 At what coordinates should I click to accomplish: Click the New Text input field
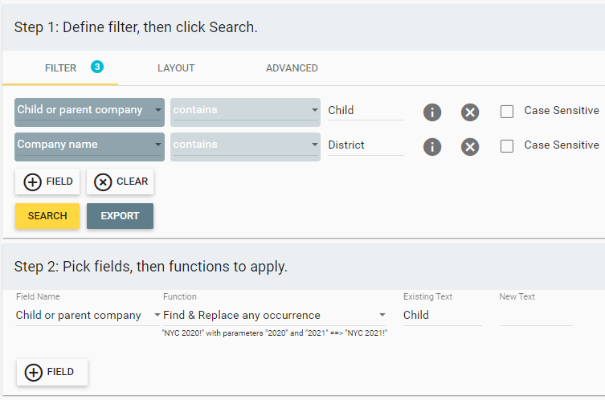536,316
